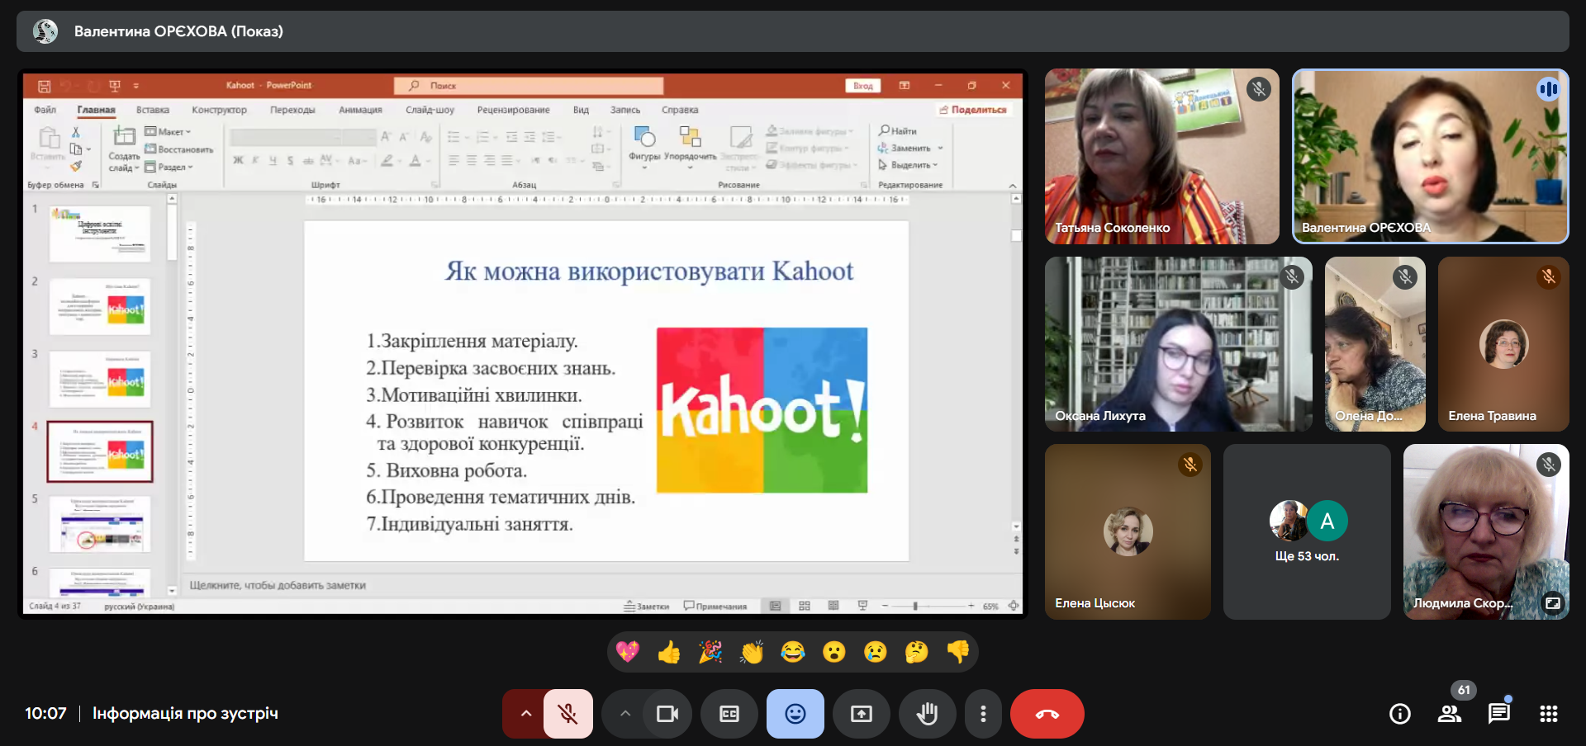Select slide 5 thumbnail
The width and height of the screenshot is (1586, 746).
pos(100,524)
